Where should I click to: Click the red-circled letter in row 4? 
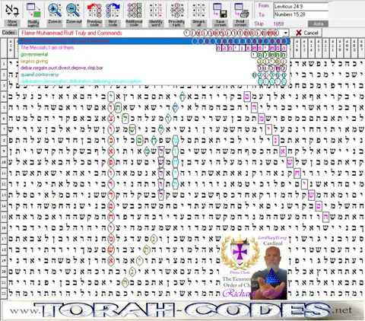coord(111,97)
